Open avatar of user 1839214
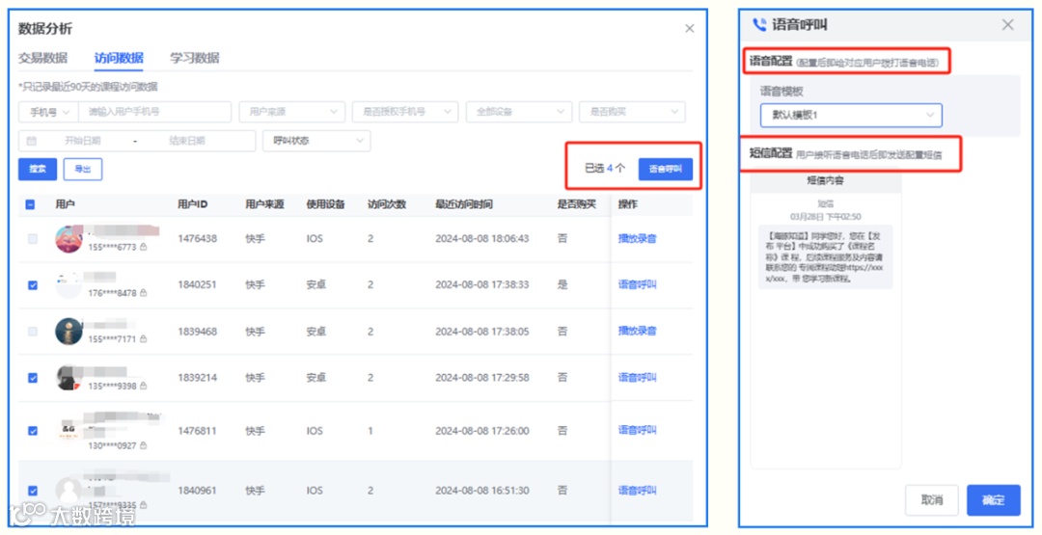1042x535 pixels. click(x=69, y=378)
